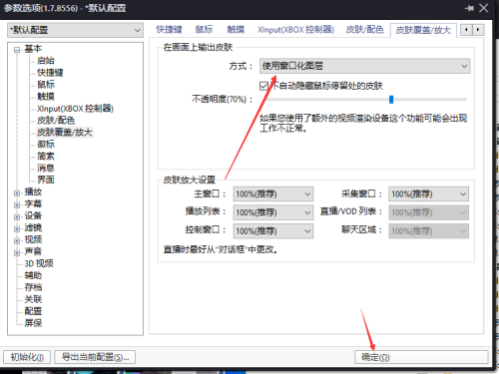Open the 播放列表 scale dropdown
The height and width of the screenshot is (374, 499).
272,212
